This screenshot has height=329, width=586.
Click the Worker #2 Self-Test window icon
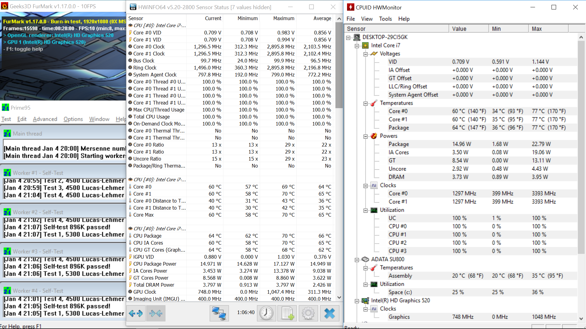tap(7, 212)
